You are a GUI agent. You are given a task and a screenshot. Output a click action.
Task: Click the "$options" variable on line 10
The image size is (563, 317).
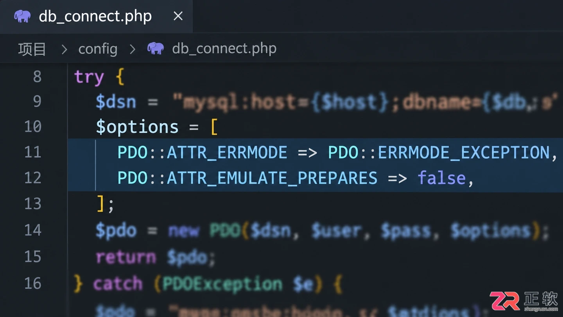pyautogui.click(x=137, y=127)
